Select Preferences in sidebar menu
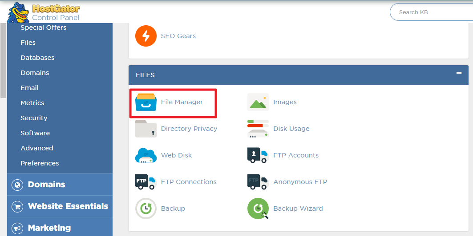Viewport: 473px width, 236px height. [x=40, y=163]
